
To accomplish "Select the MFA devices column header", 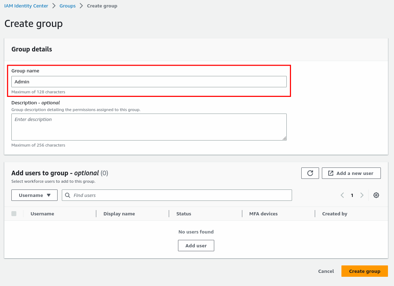I will pyautogui.click(x=263, y=214).
